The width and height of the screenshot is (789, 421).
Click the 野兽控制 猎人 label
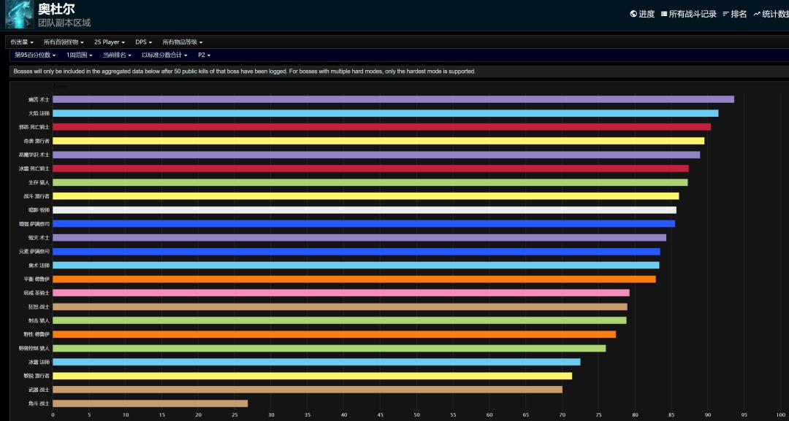point(35,348)
